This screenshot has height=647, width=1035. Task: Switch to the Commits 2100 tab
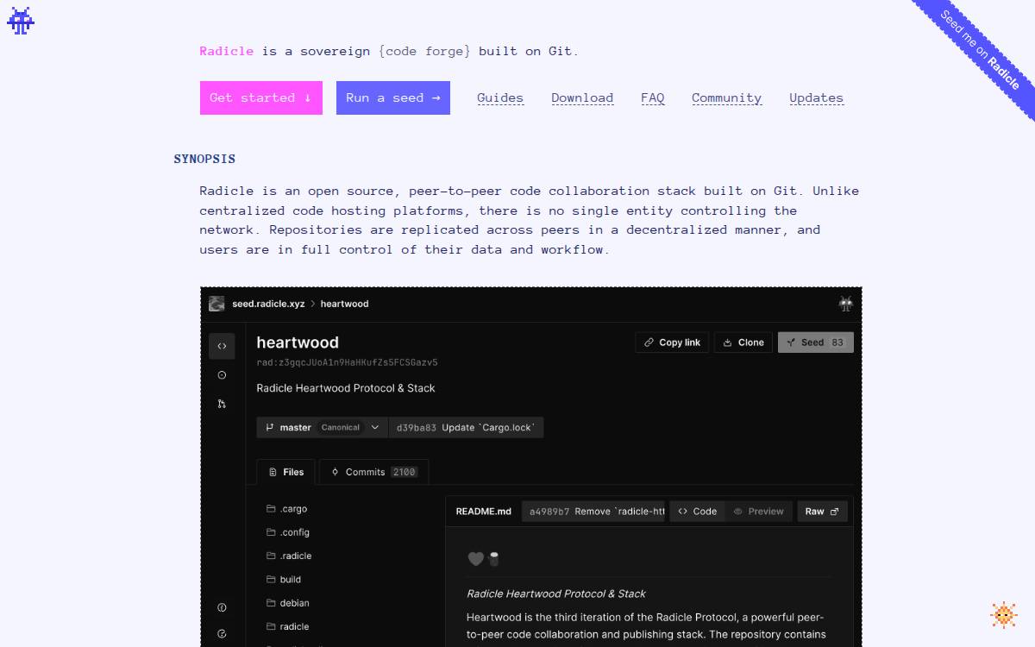[x=373, y=472]
